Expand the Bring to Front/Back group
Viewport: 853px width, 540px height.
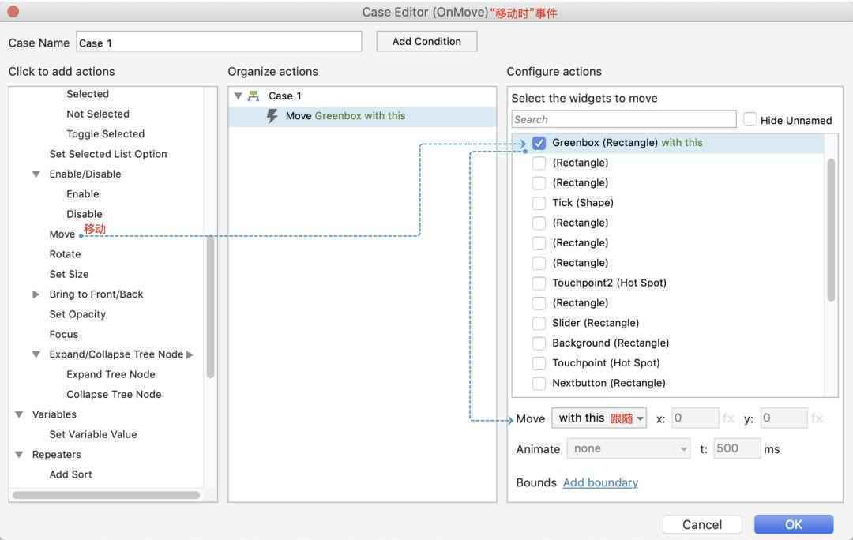(36, 294)
